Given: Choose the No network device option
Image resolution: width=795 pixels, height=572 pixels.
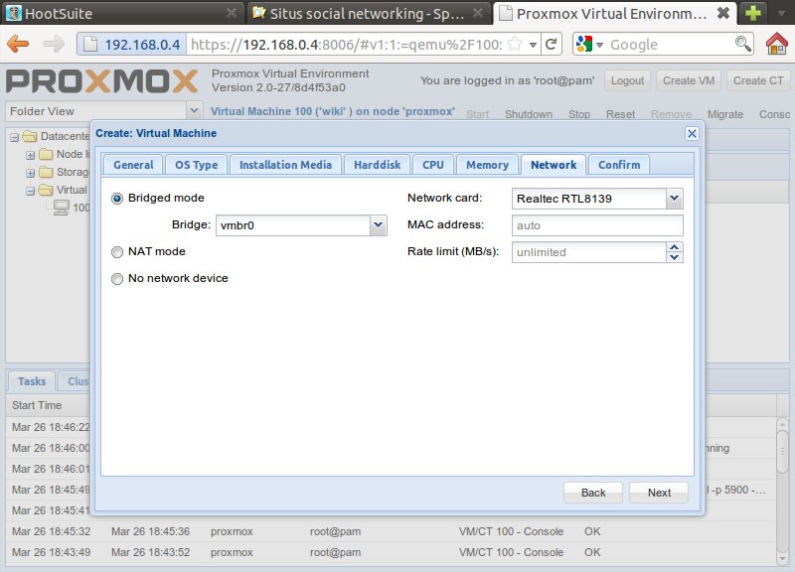Looking at the screenshot, I should click(x=117, y=279).
